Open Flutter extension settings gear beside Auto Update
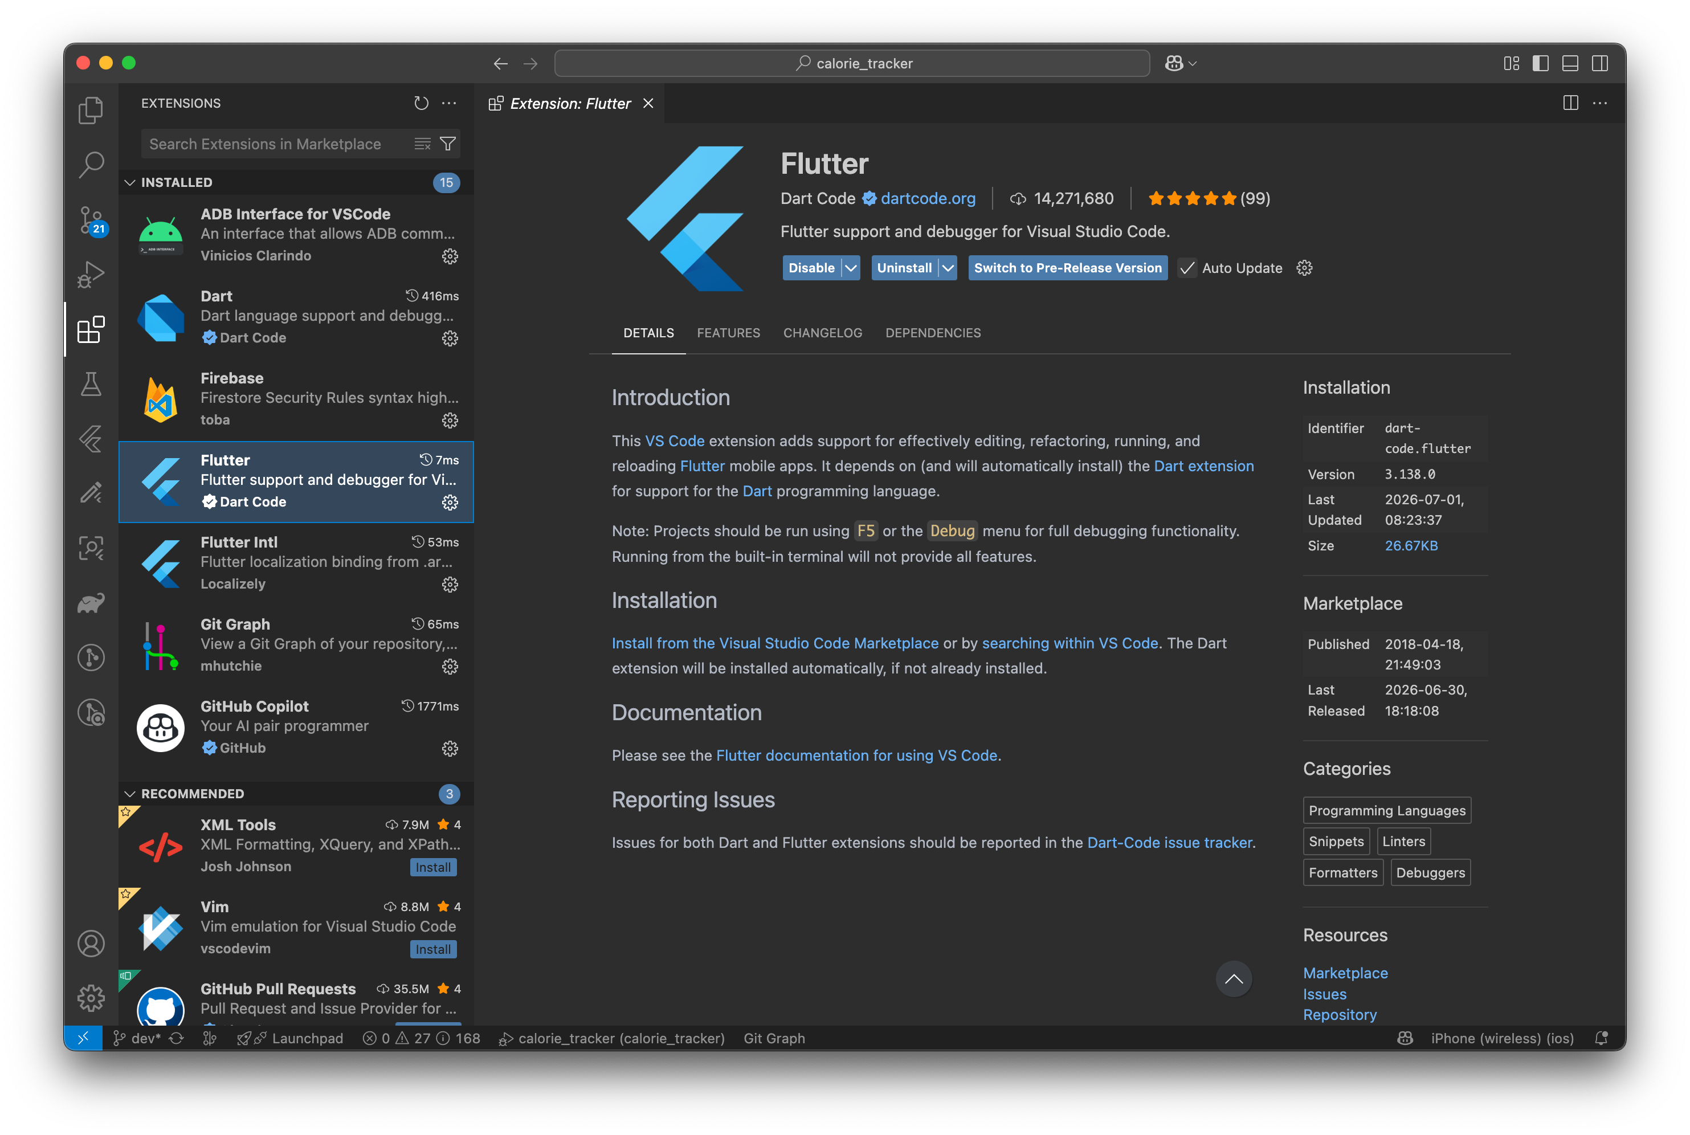Image resolution: width=1690 pixels, height=1135 pixels. (x=1304, y=268)
